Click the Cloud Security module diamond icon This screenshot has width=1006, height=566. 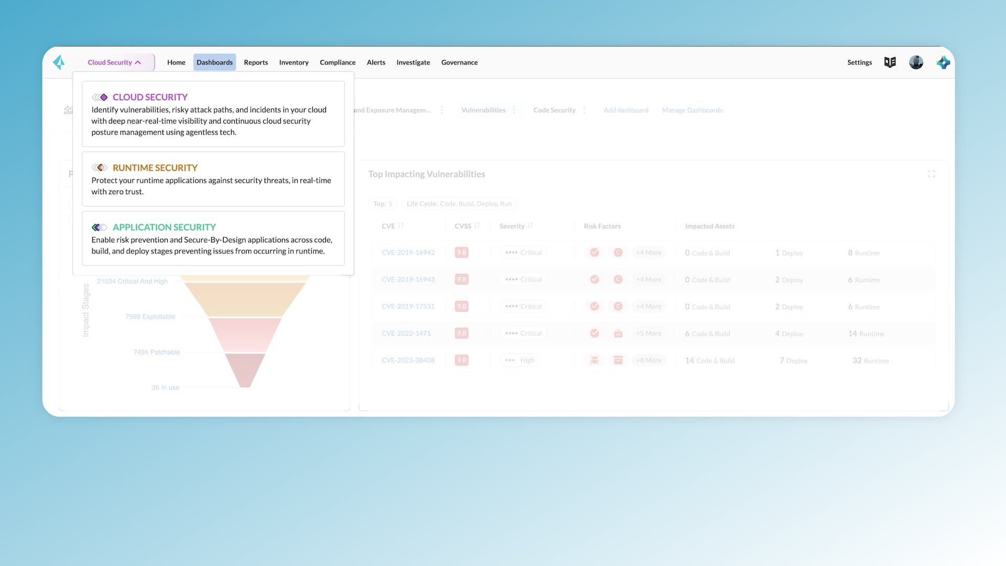tap(102, 97)
